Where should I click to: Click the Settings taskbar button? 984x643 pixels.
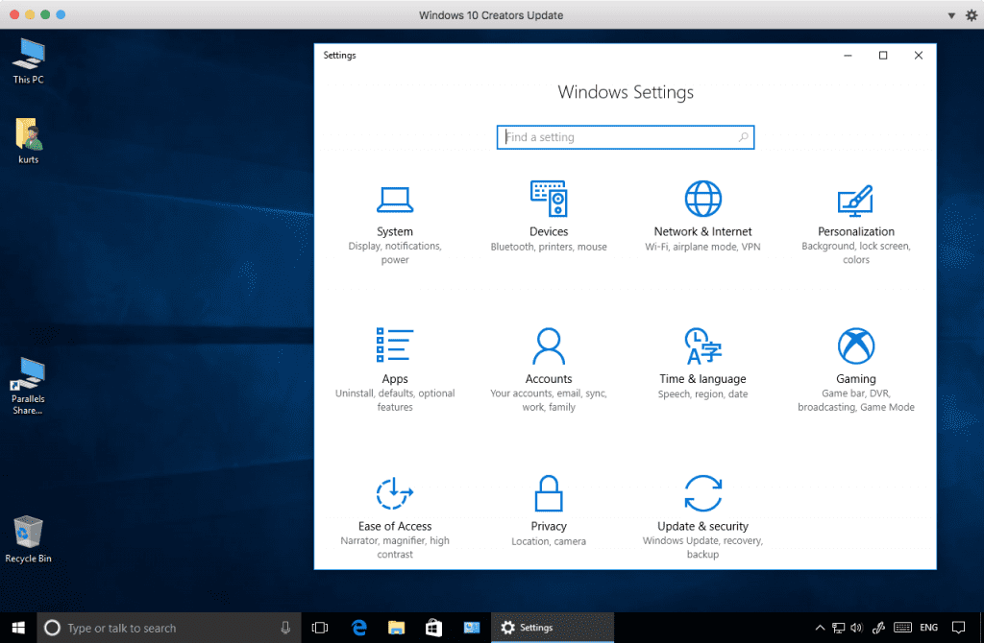553,628
